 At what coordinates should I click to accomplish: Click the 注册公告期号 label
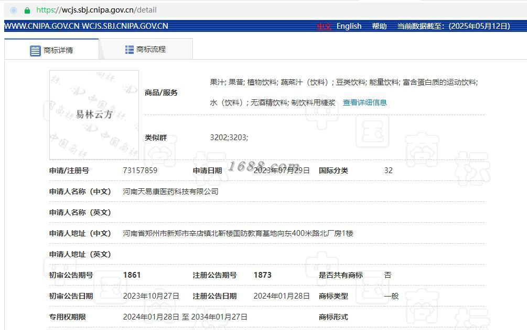click(215, 275)
